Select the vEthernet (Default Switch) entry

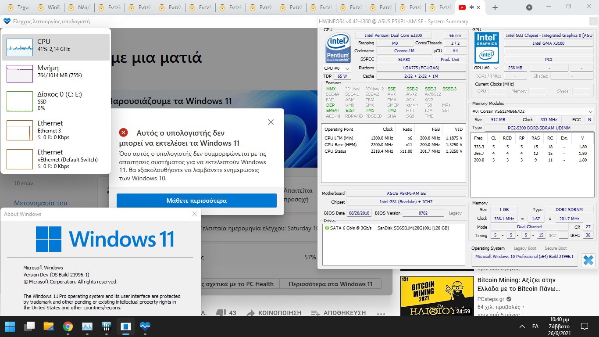56,159
